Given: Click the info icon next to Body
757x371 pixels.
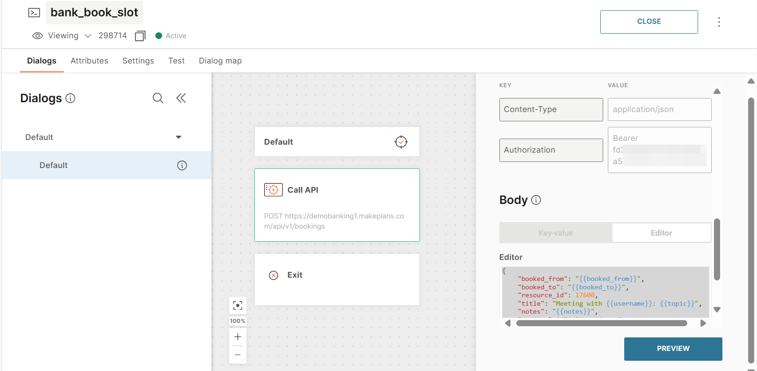Looking at the screenshot, I should [x=536, y=200].
